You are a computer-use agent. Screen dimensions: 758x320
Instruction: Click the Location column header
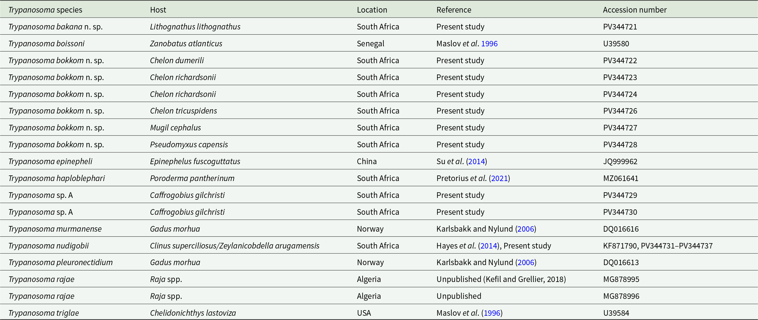(372, 10)
